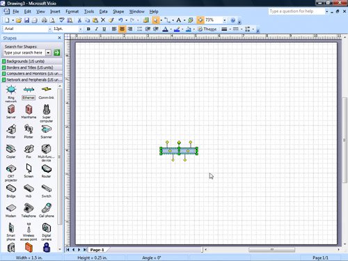Viewport: 348px width, 261px height.
Task: Expand the font size dropdown
Action: (x=80, y=29)
